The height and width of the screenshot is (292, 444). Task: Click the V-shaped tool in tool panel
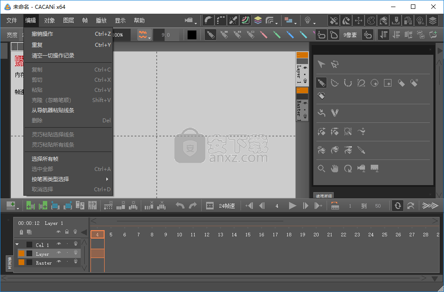pyautogui.click(x=335, y=113)
